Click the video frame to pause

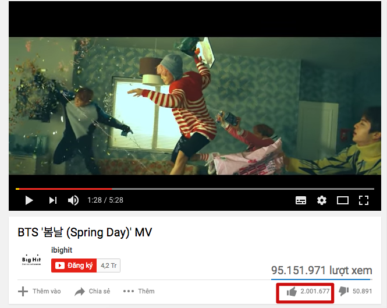pyautogui.click(x=195, y=106)
